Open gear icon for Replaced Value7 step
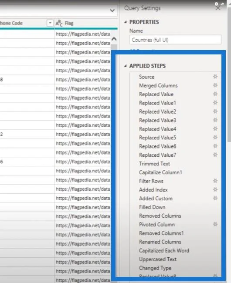 tap(215, 155)
